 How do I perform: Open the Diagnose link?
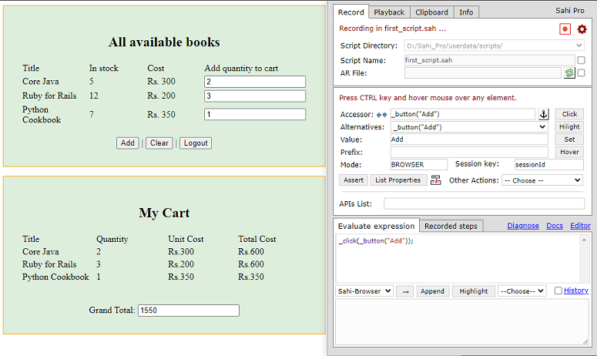point(522,226)
